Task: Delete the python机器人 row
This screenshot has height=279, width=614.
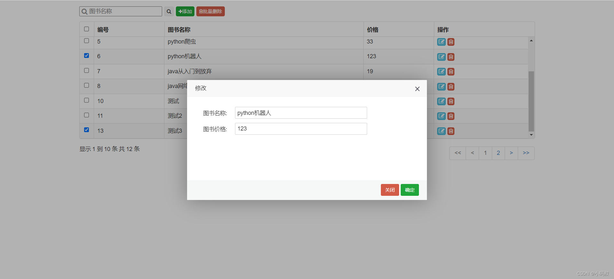Action: tap(451, 57)
